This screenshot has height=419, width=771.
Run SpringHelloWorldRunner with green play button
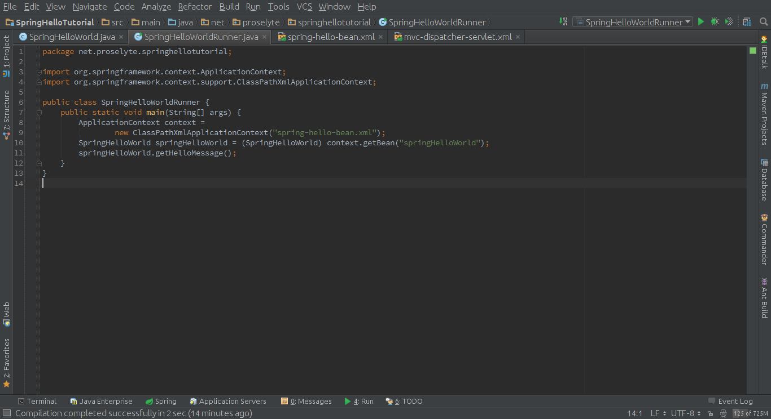pos(701,22)
